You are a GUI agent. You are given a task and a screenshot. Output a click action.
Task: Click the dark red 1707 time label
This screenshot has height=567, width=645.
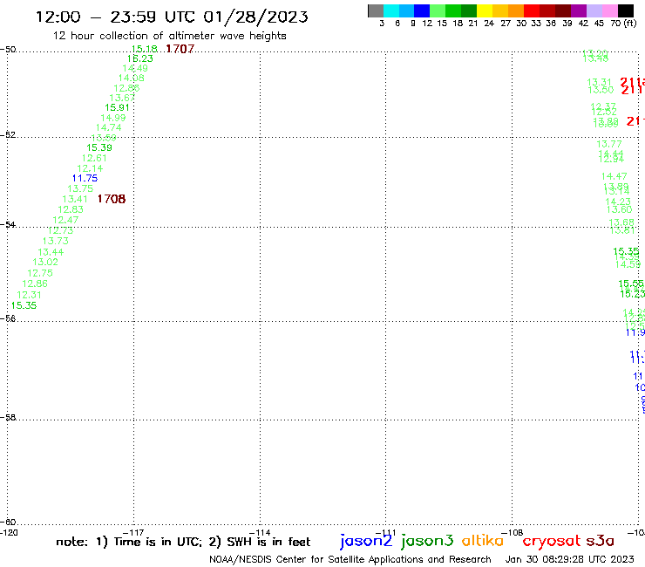click(x=180, y=49)
